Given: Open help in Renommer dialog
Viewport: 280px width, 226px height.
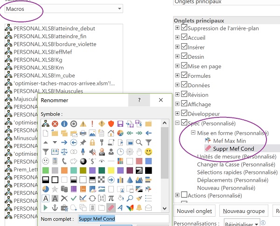Looking at the screenshot, I should pyautogui.click(x=139, y=100).
